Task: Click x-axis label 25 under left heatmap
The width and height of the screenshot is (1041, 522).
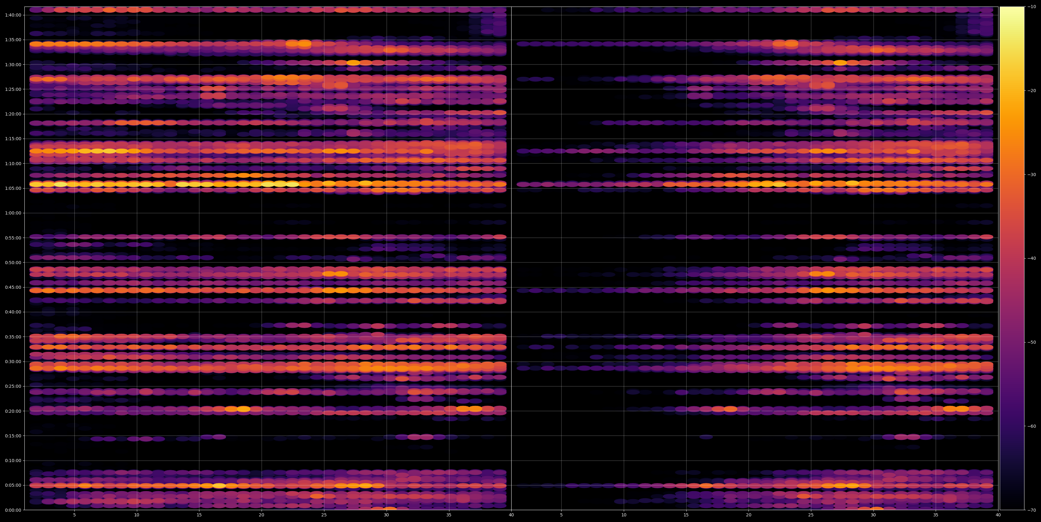Action: click(x=324, y=515)
